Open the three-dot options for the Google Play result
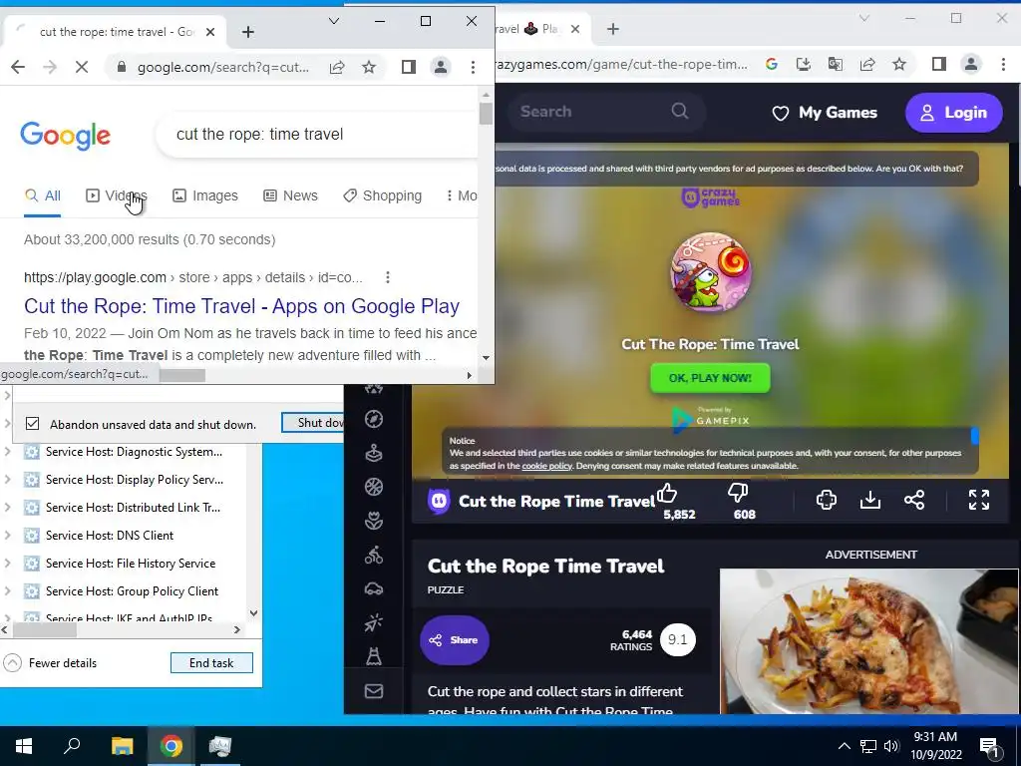This screenshot has height=766, width=1021. point(388,277)
